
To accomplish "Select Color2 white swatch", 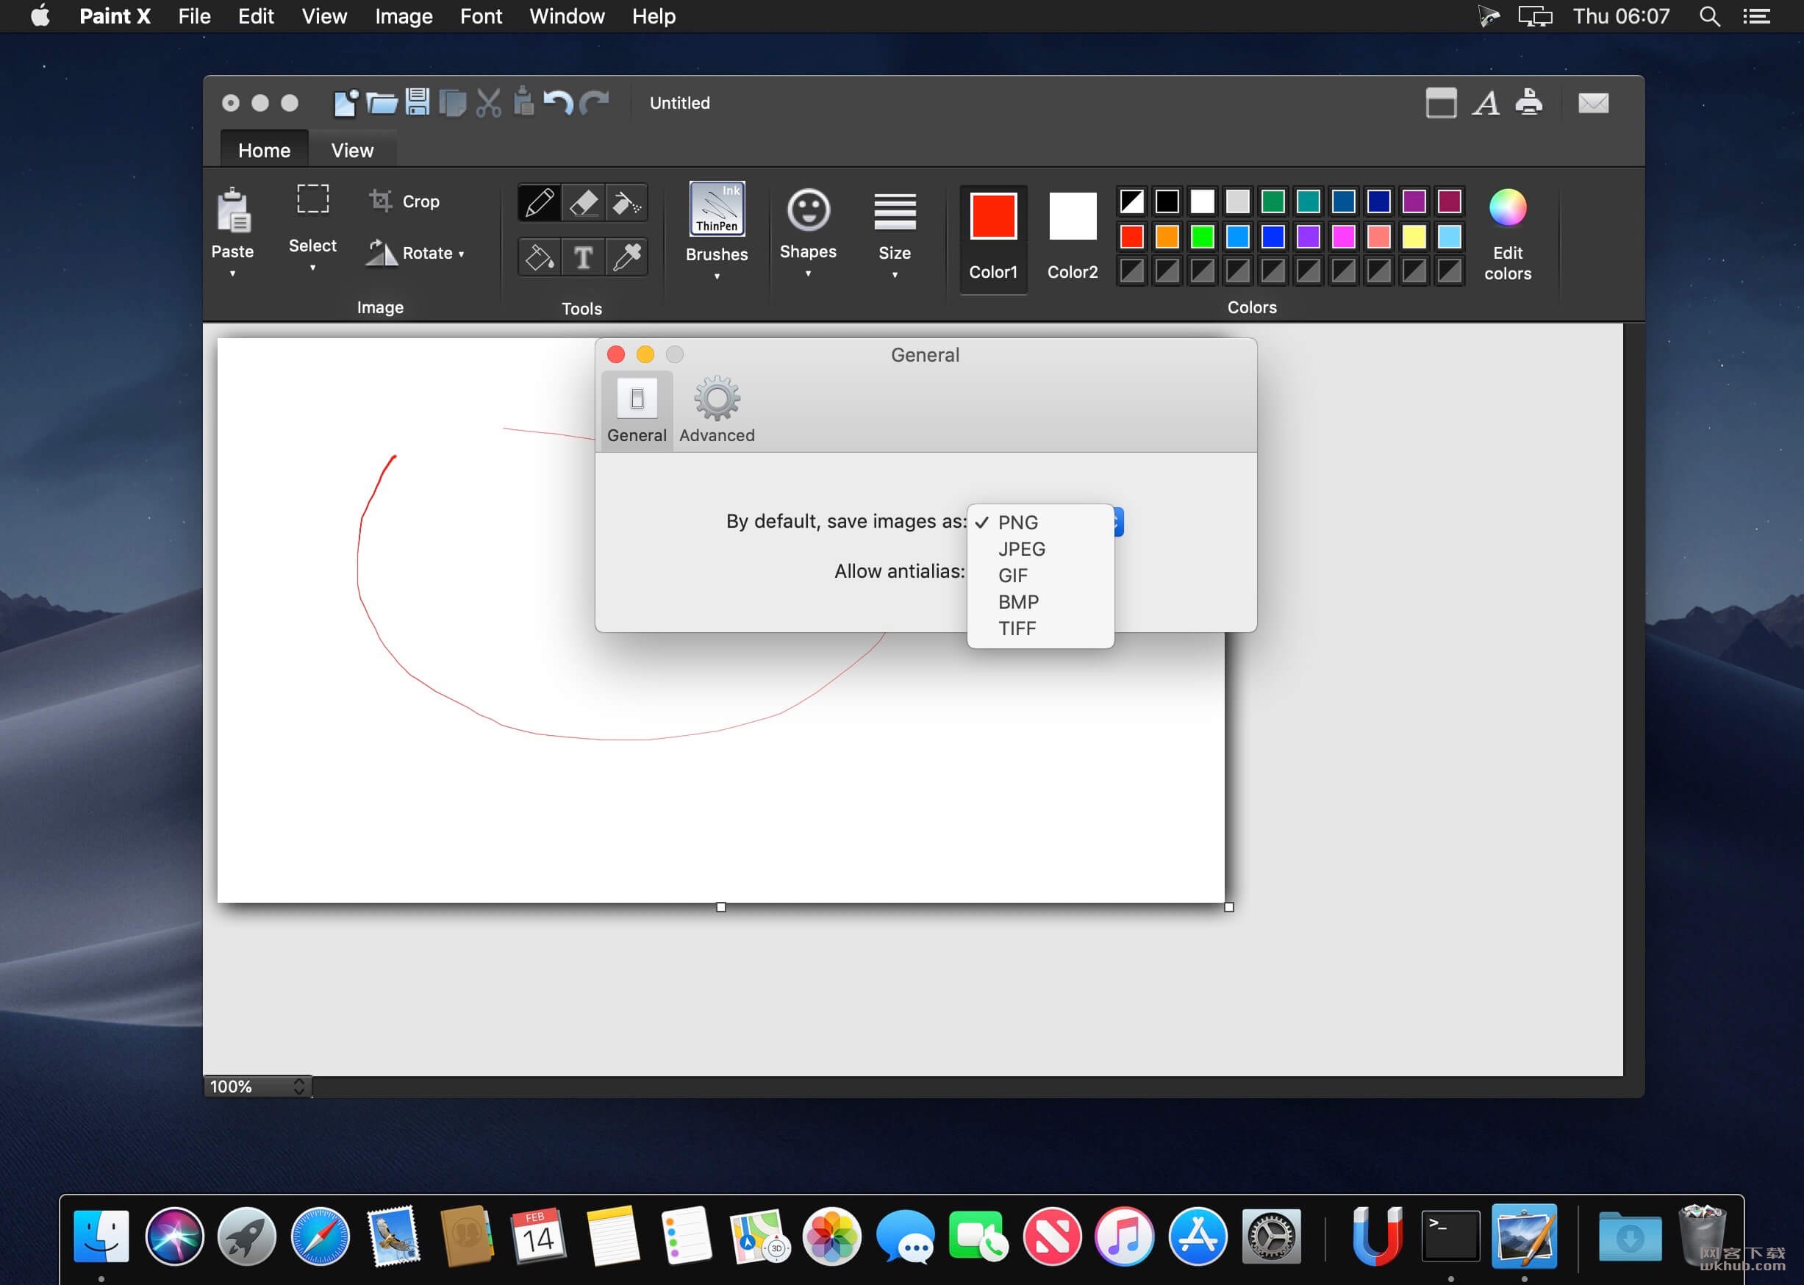I will (1072, 216).
